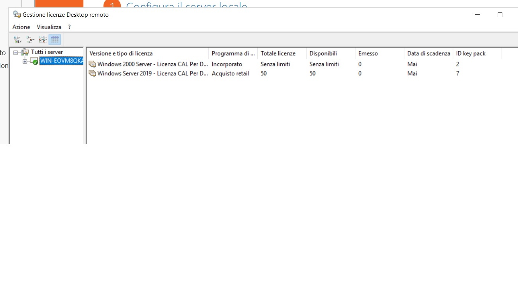This screenshot has height=281, width=518.
Task: Sort by Emesso column header
Action: [380, 53]
